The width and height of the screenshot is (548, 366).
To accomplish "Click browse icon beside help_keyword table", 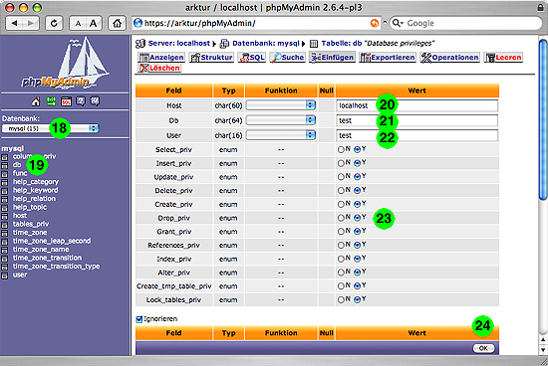I will coord(5,191).
